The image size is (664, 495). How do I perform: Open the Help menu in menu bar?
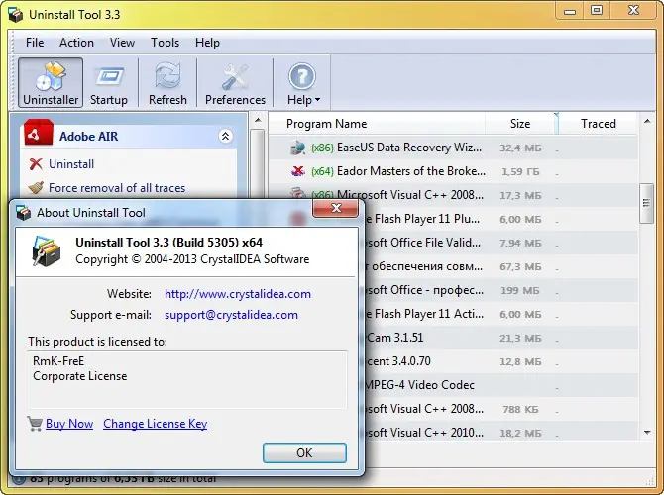coord(207,43)
